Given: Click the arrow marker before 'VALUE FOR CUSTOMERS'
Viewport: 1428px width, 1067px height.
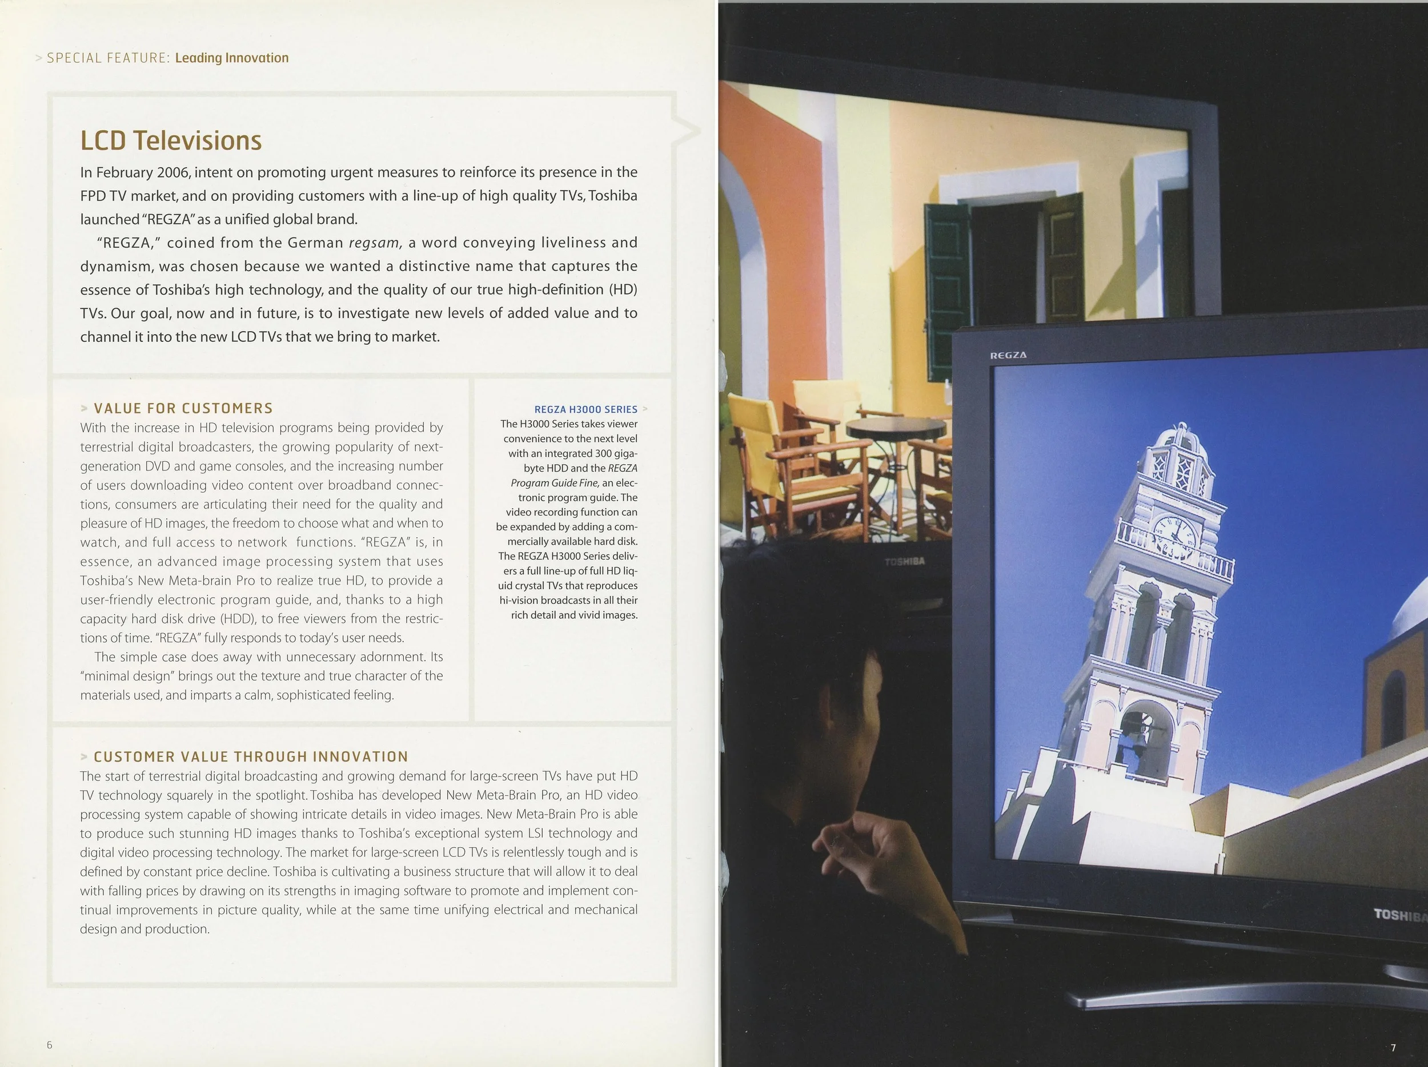Looking at the screenshot, I should pyautogui.click(x=84, y=408).
